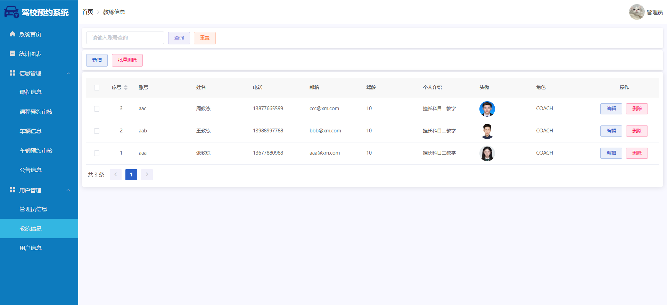Delete the 王教练 row

pyautogui.click(x=637, y=131)
